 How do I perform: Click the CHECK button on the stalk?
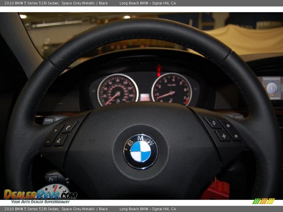[x=49, y=120]
